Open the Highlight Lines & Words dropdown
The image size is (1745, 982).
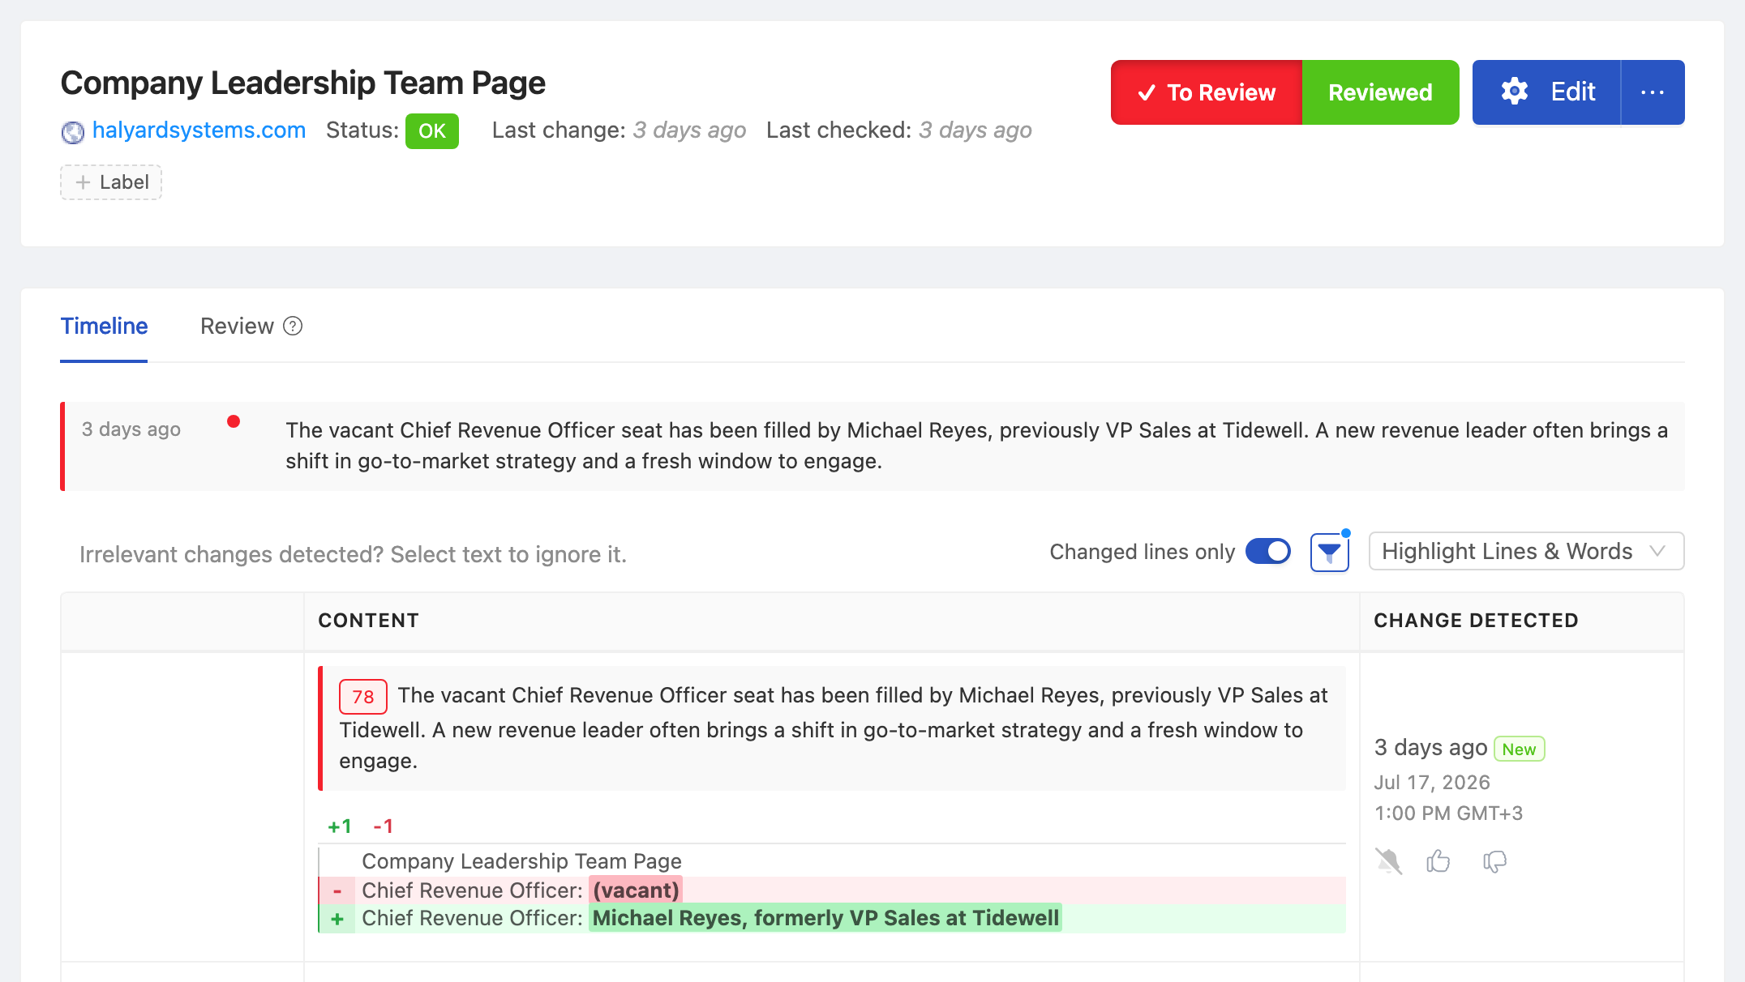[x=1526, y=552]
